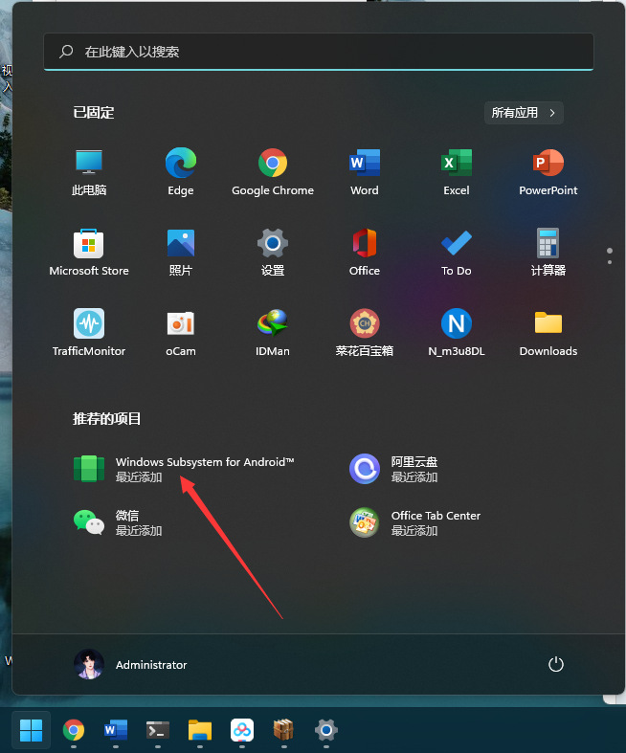Open the gear Settings icon on taskbar
Viewport: 626px width, 753px height.
[326, 730]
